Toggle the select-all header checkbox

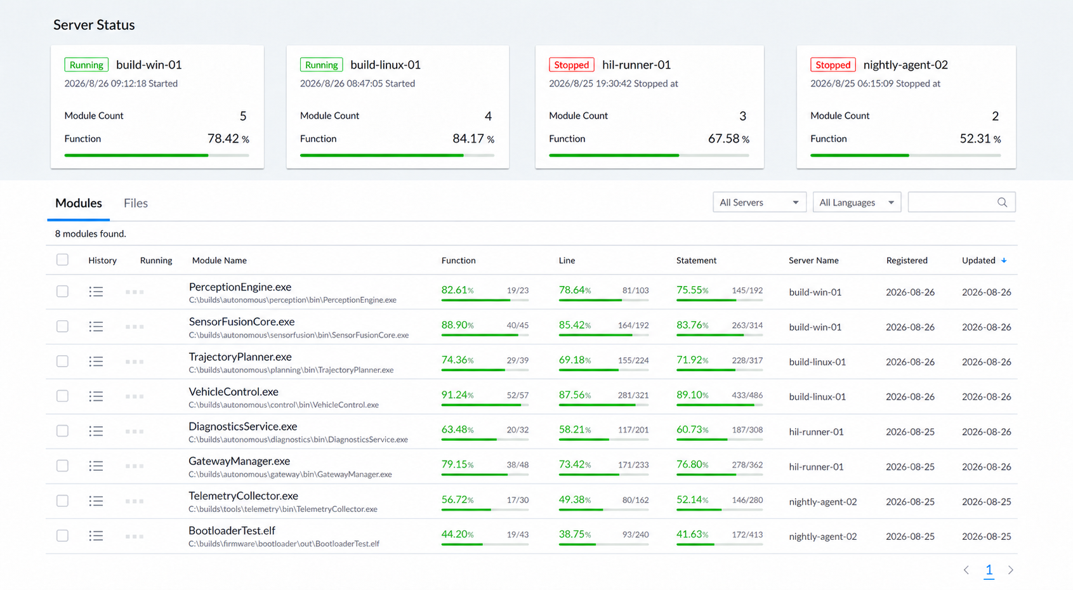[62, 259]
